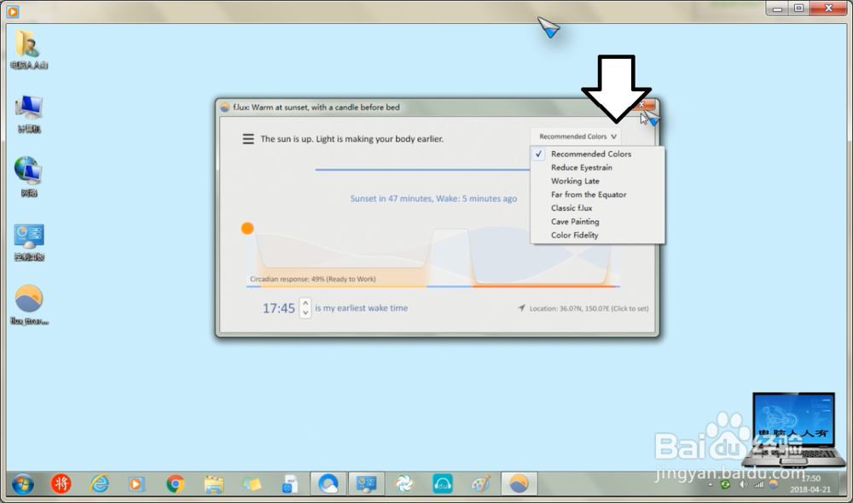Image resolution: width=853 pixels, height=503 pixels.
Task: Choose Reduce Eyestrain preset
Action: [582, 167]
